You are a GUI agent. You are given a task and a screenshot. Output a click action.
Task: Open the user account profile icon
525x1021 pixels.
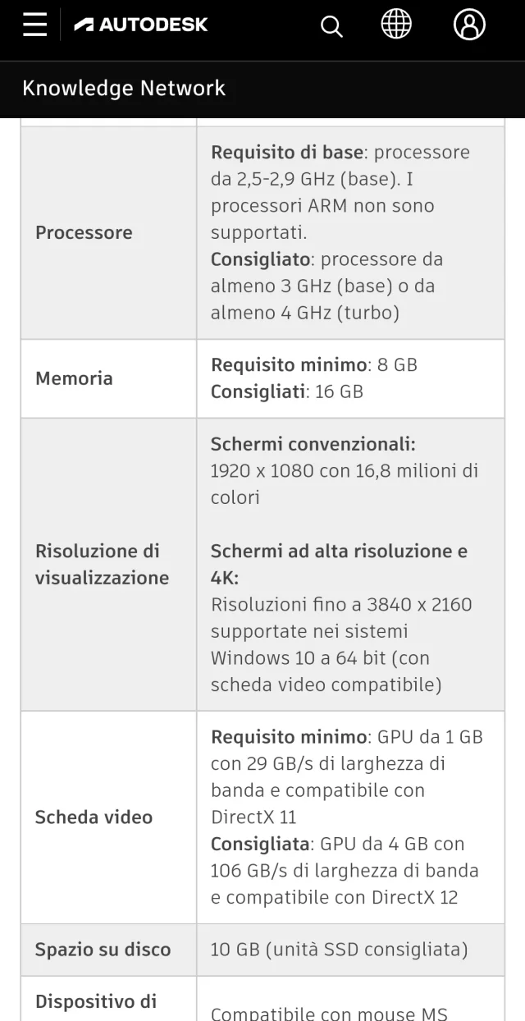469,25
